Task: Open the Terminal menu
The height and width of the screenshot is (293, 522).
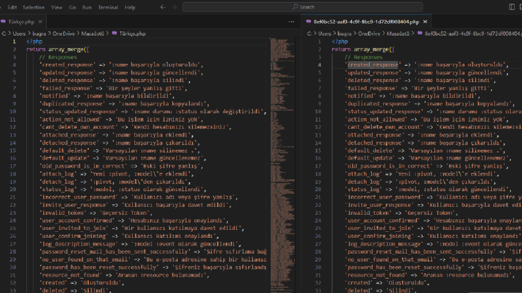Action: (108, 7)
